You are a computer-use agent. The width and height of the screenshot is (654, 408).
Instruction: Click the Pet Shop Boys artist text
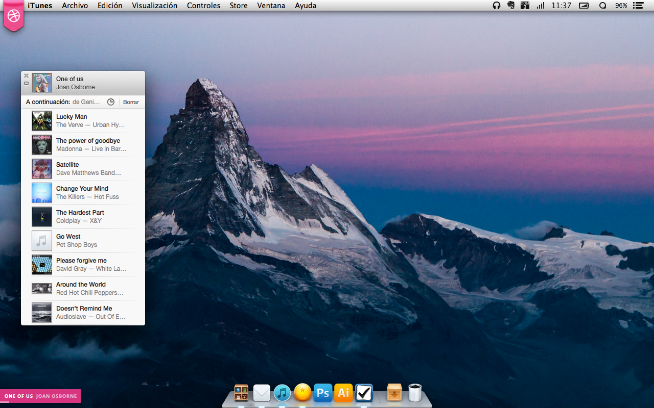(77, 245)
